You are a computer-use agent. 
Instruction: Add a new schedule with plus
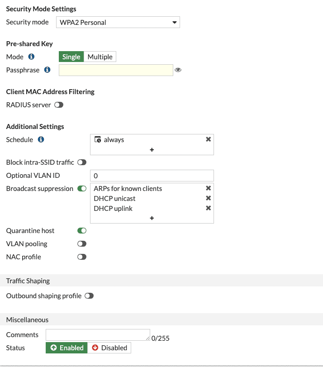[x=152, y=150]
